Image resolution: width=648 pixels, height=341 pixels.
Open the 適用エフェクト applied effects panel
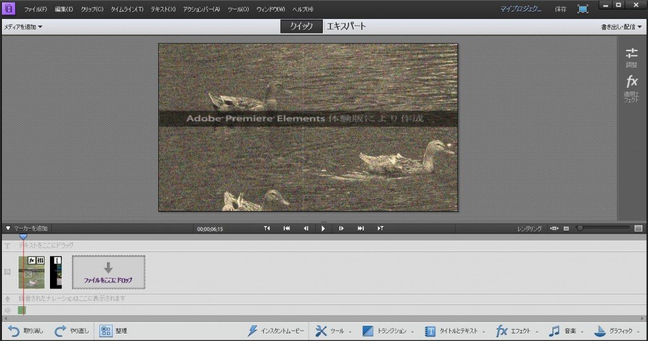[x=632, y=88]
